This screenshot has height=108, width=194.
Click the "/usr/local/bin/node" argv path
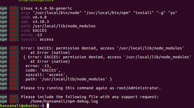[57, 13]
